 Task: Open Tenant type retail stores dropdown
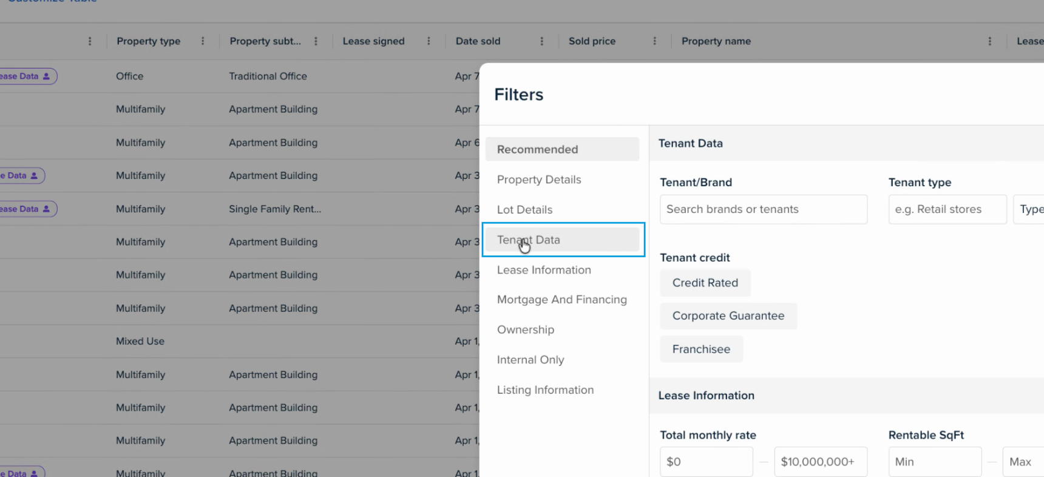coord(947,209)
